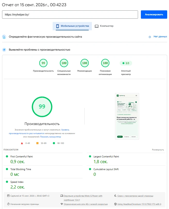Open the Показать калькулятор link

pyautogui.click(x=51, y=137)
